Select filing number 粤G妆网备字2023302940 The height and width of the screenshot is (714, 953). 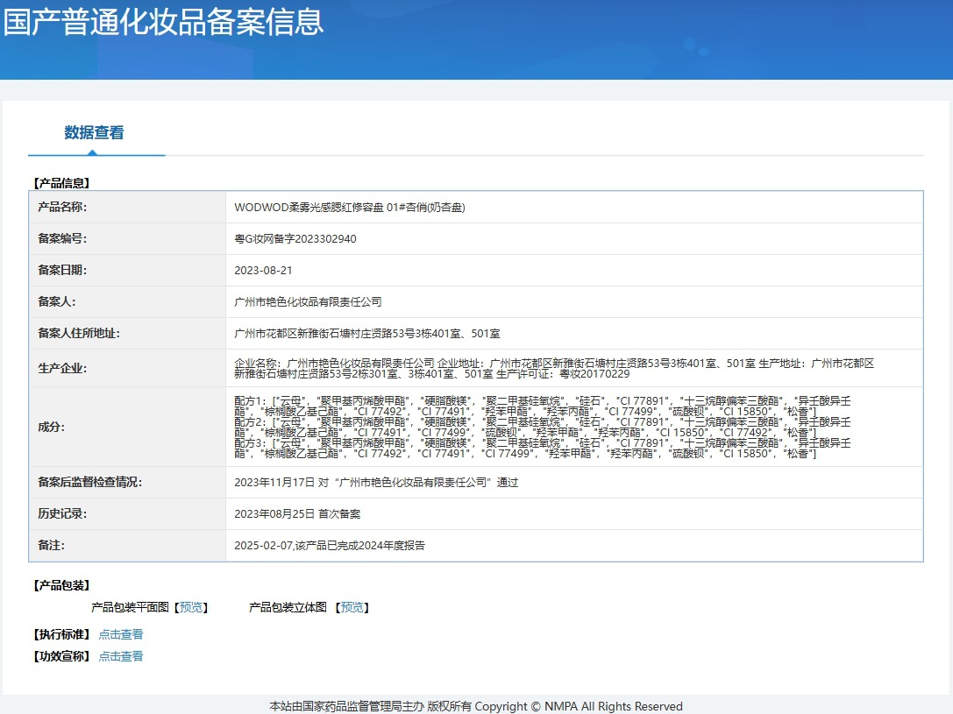[x=295, y=239]
